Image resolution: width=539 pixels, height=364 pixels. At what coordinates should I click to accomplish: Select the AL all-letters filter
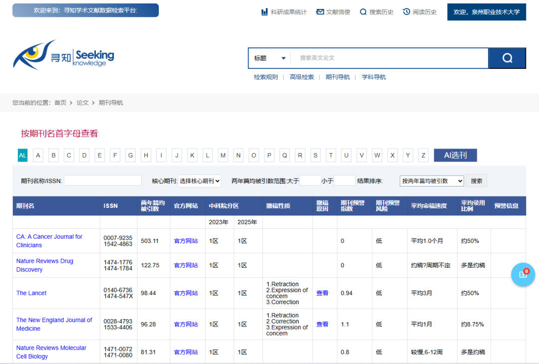pos(22,156)
